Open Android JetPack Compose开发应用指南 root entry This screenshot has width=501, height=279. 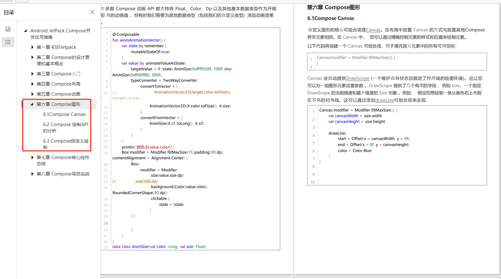point(60,34)
